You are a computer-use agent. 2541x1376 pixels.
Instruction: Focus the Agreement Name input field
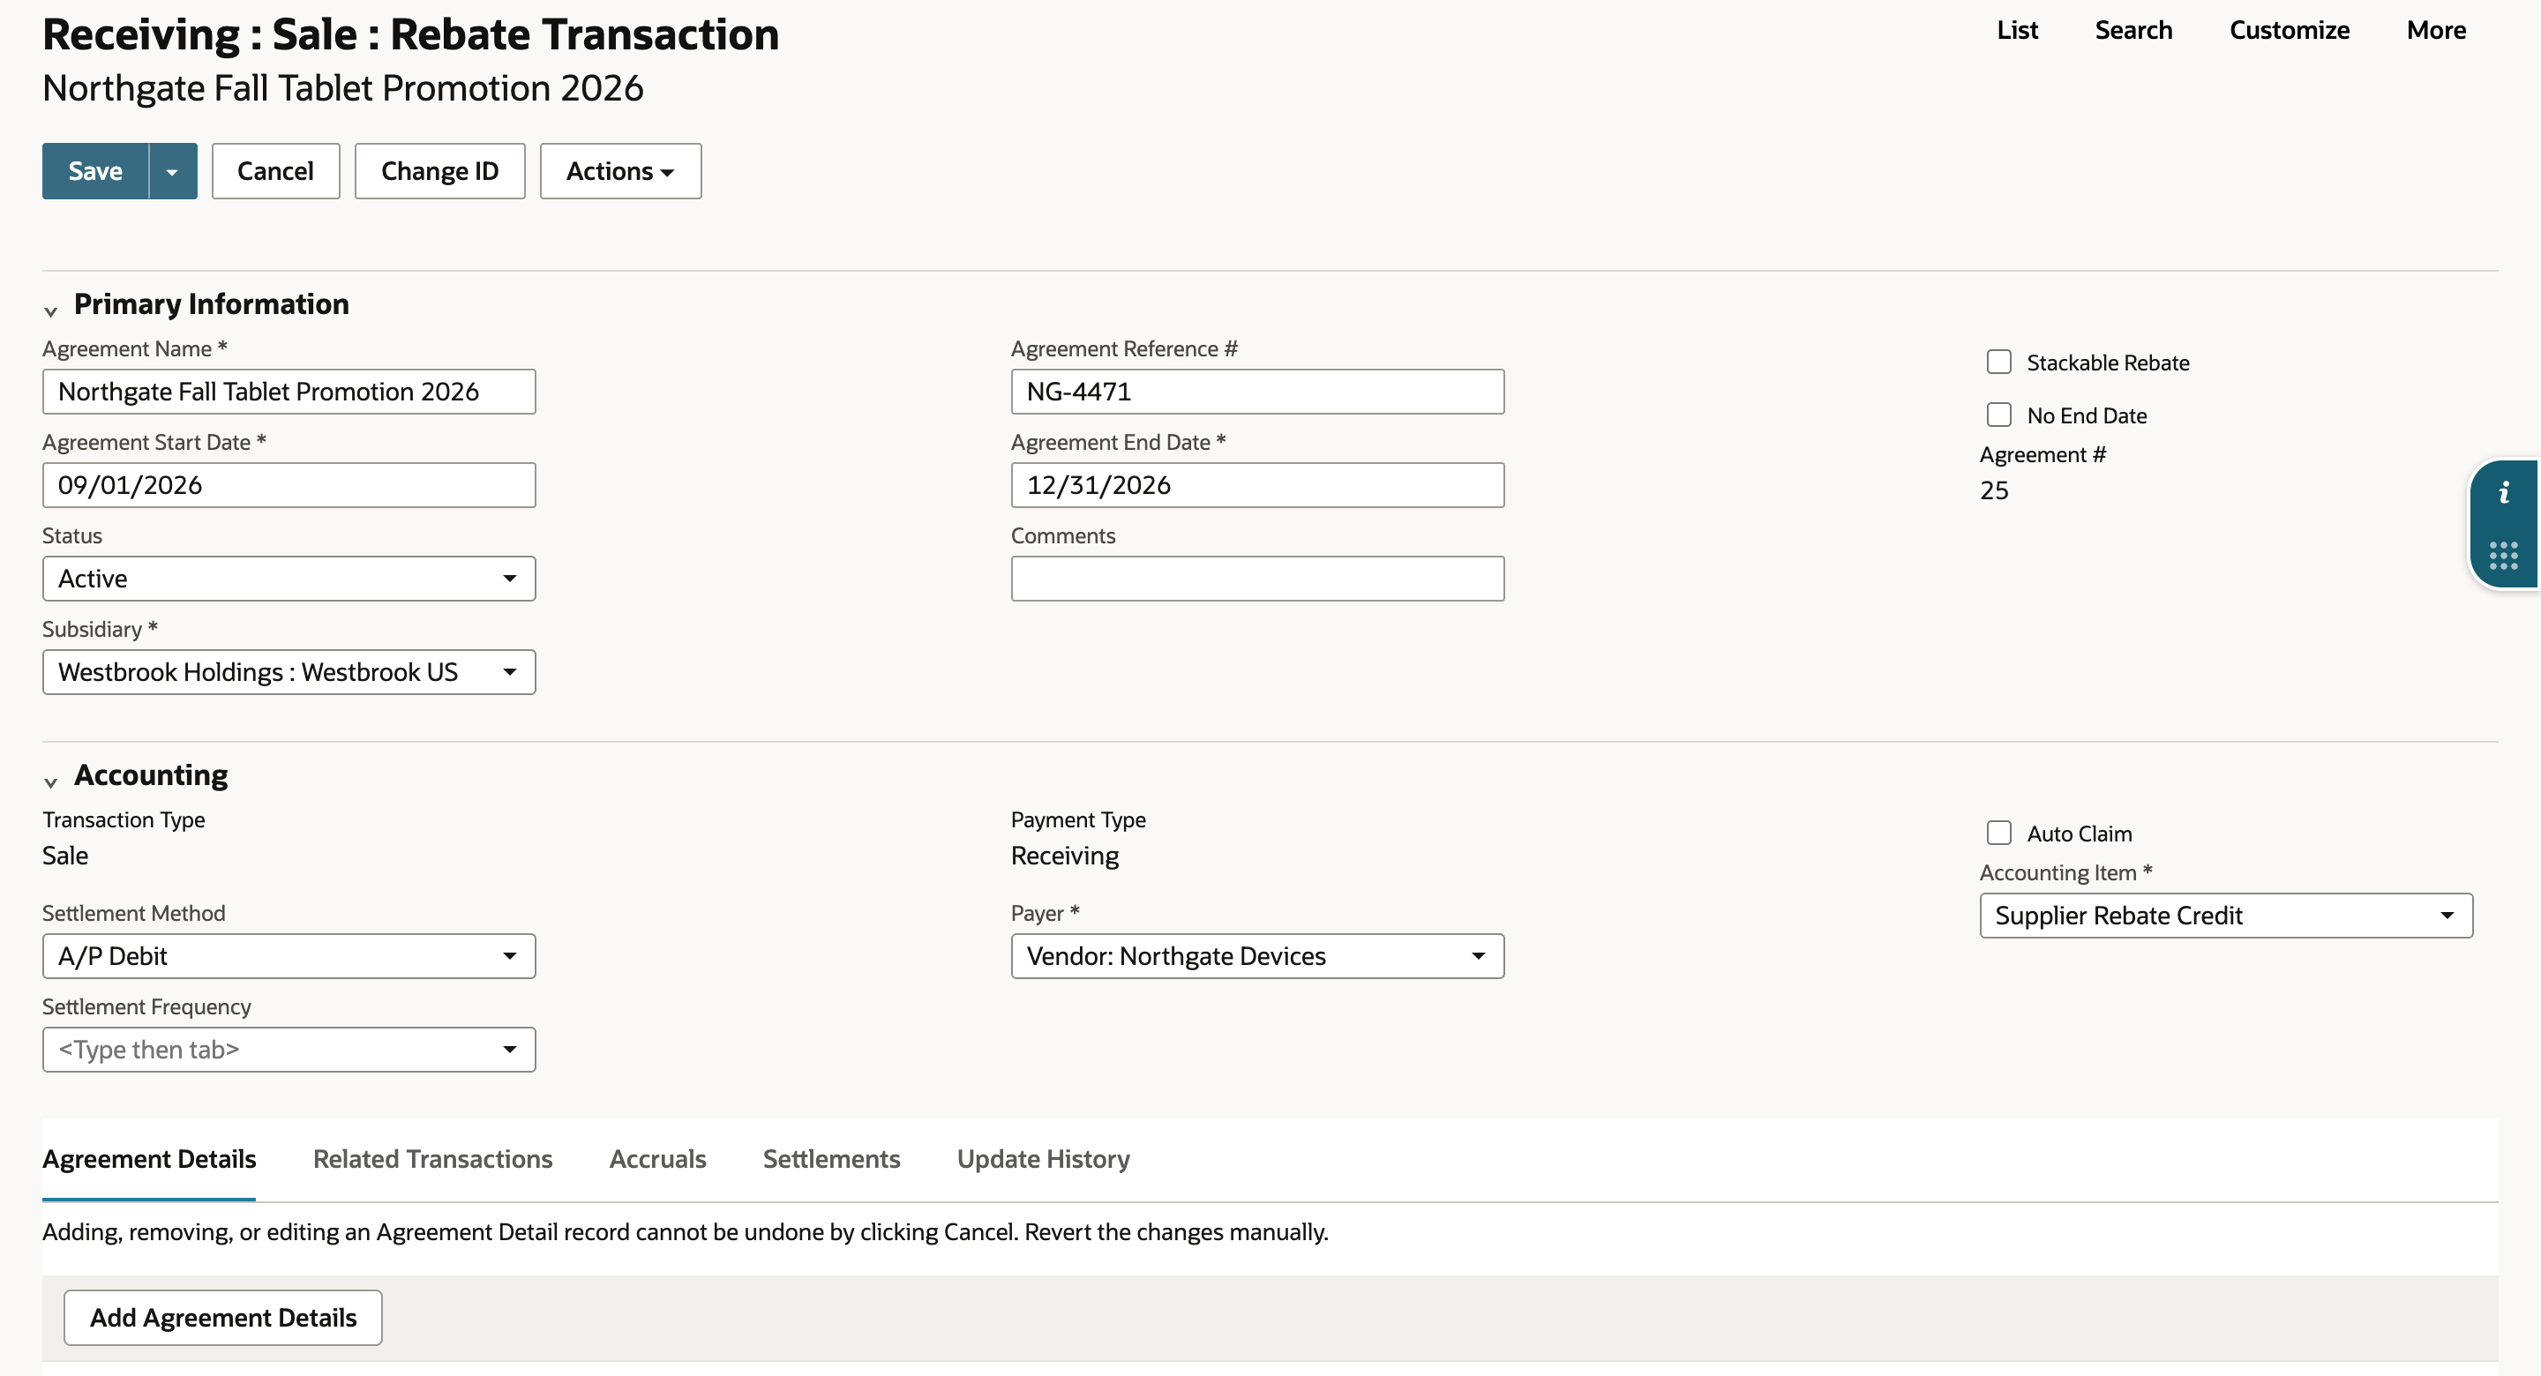289,393
